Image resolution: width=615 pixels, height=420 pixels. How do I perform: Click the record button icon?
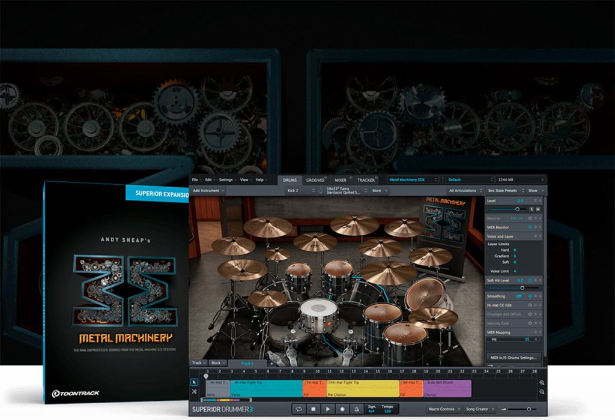click(342, 409)
